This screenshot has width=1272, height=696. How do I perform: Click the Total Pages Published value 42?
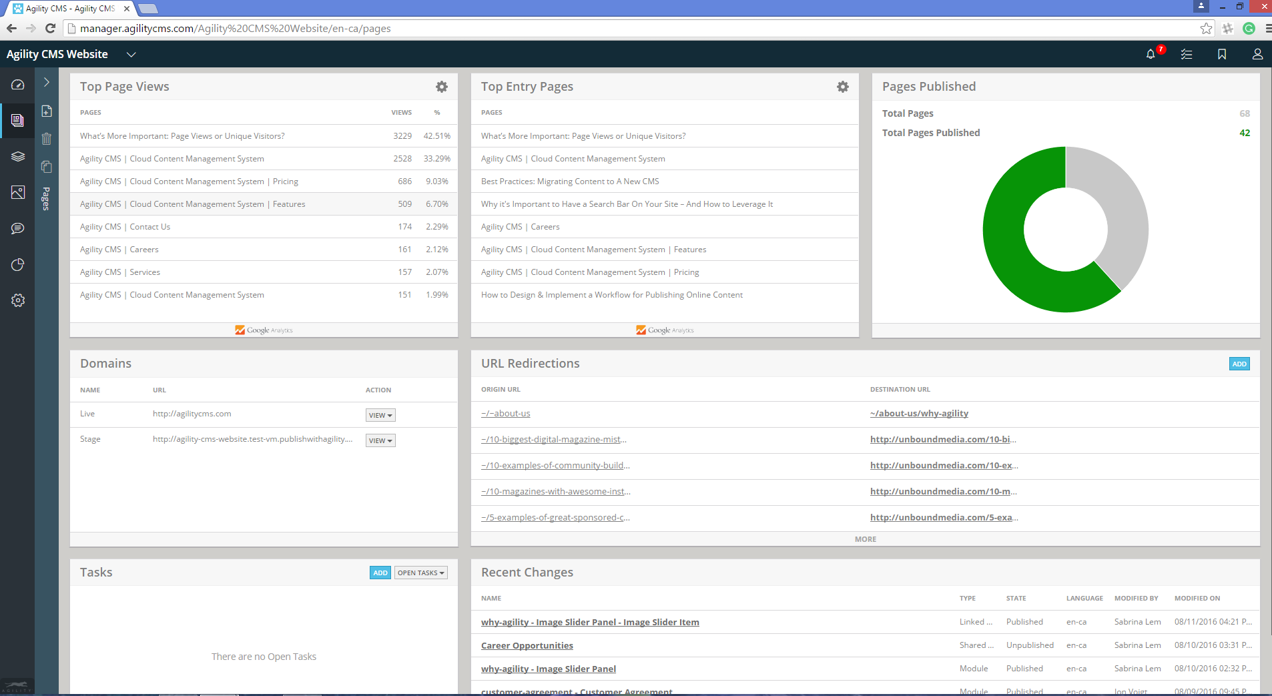tap(1245, 133)
